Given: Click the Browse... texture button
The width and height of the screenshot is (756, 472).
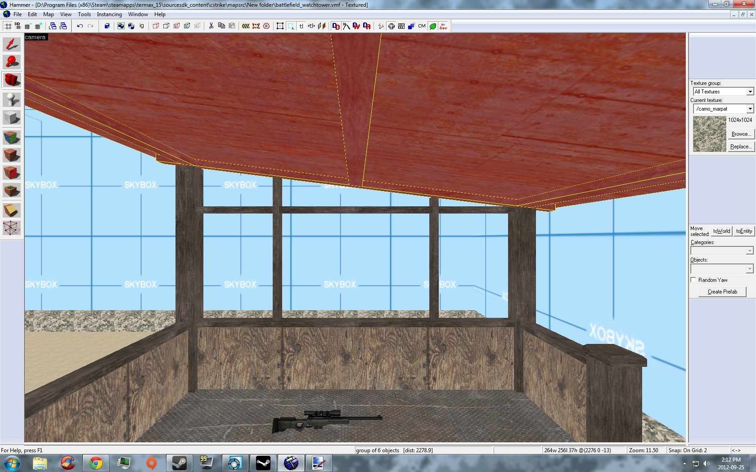Looking at the screenshot, I should pyautogui.click(x=741, y=134).
